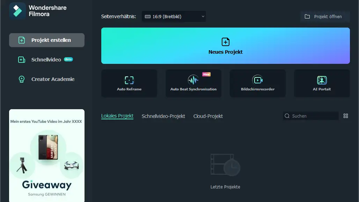Open the Samsung Giveaway banner
This screenshot has width=359, height=202.
coord(47,155)
